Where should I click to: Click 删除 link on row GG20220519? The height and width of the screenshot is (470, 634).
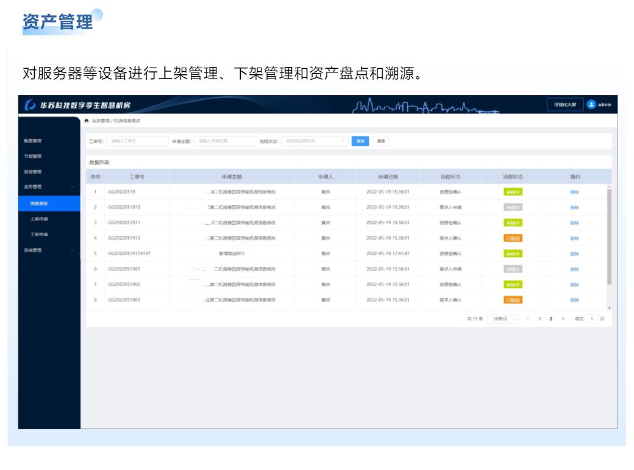[576, 191]
